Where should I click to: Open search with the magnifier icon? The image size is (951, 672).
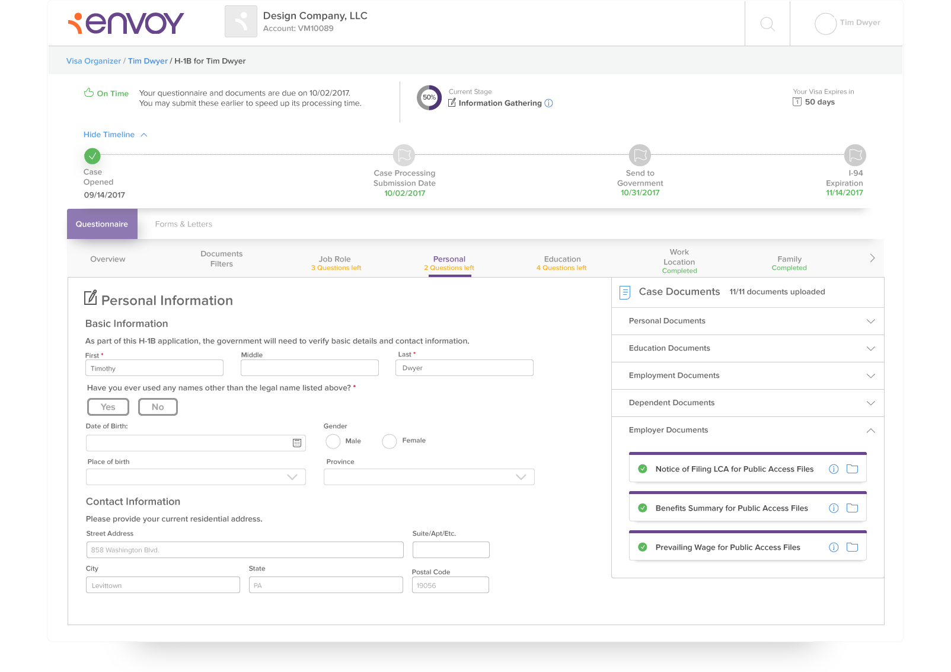pos(767,24)
